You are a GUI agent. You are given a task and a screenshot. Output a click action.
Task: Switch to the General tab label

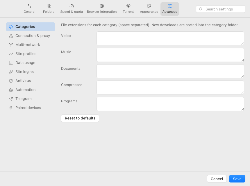[x=29, y=12]
